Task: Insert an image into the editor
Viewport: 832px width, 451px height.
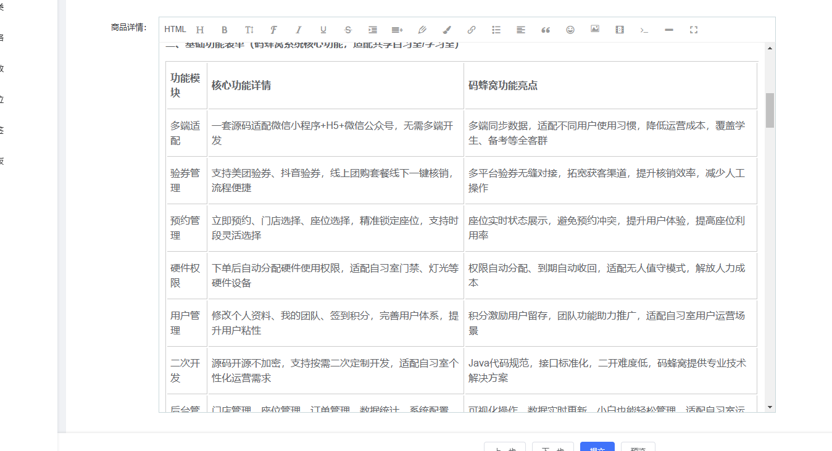Action: click(594, 29)
